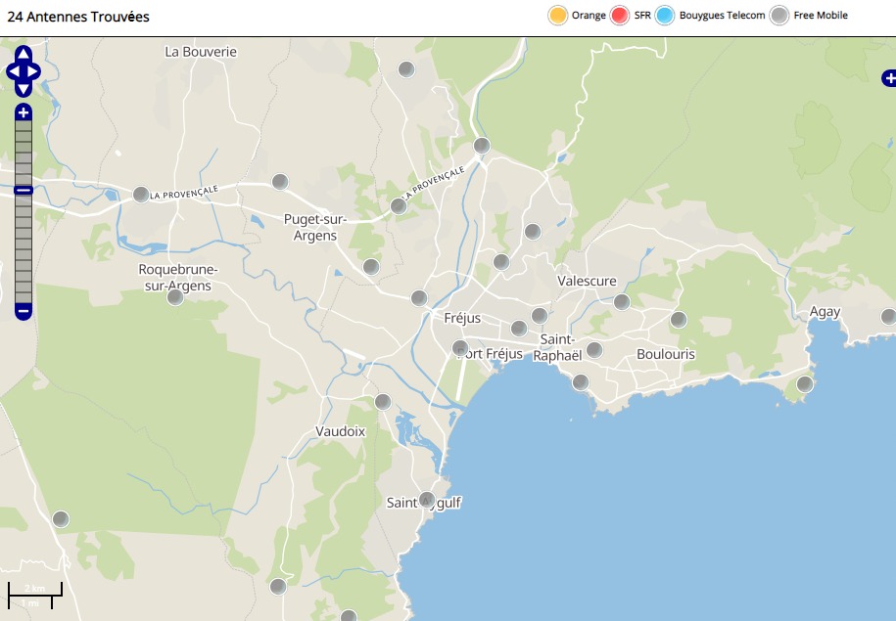Zoom in with the plus button
Image resolution: width=896 pixels, height=621 pixels.
(x=24, y=112)
